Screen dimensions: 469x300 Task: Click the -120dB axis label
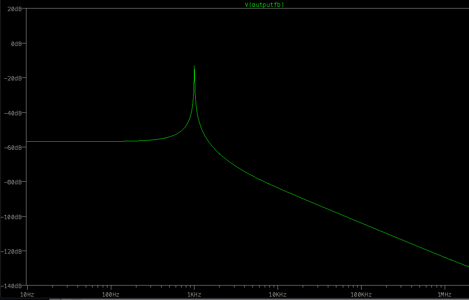click(x=11, y=251)
